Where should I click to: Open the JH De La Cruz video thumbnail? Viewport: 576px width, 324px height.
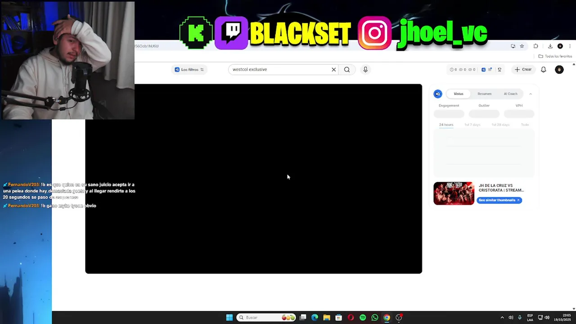454,193
